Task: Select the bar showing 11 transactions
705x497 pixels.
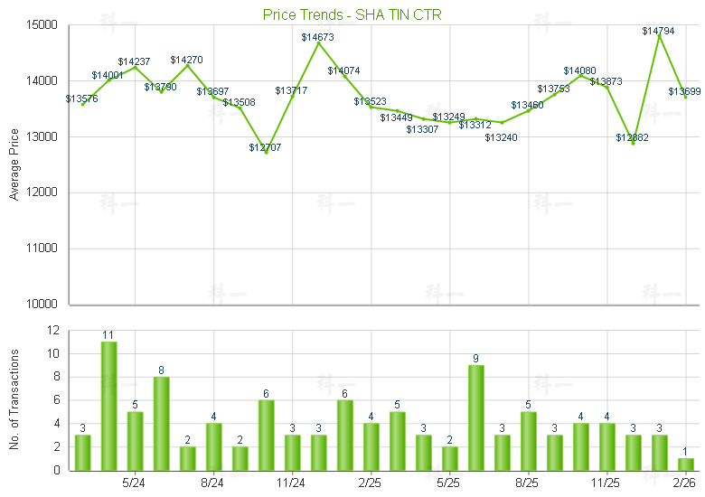Action: click(108, 406)
